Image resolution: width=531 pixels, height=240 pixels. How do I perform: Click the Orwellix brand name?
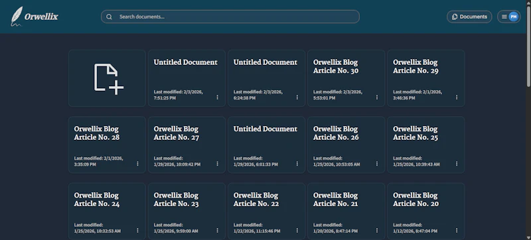pyautogui.click(x=41, y=17)
